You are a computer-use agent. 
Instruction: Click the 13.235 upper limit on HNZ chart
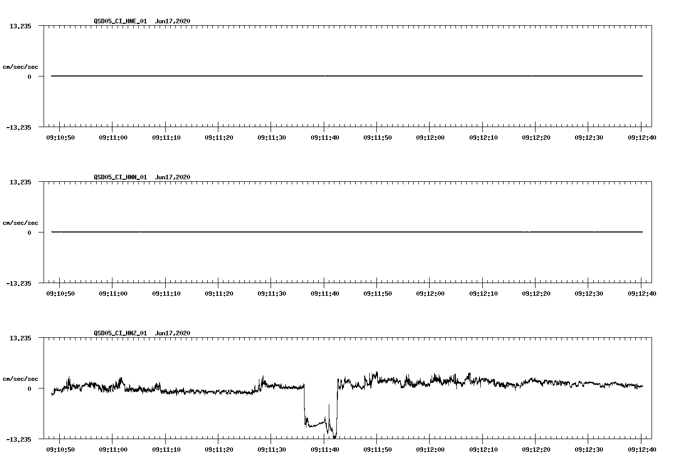coord(21,338)
